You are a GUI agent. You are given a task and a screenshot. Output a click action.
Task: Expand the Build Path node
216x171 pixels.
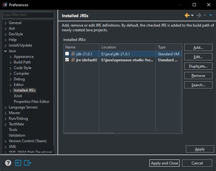click(x=10, y=62)
